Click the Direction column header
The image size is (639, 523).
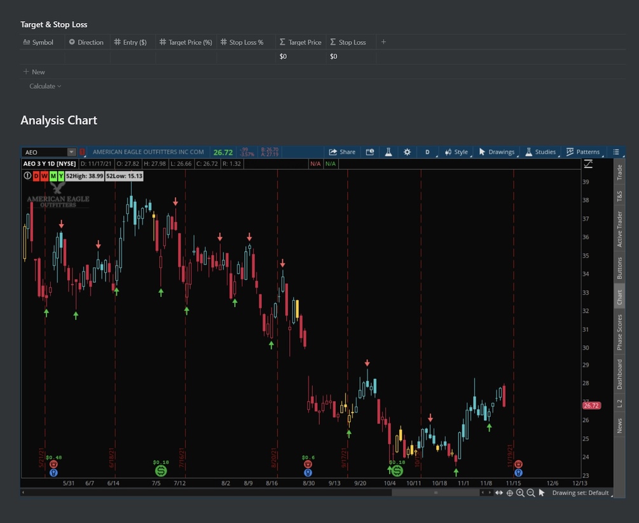(x=86, y=43)
